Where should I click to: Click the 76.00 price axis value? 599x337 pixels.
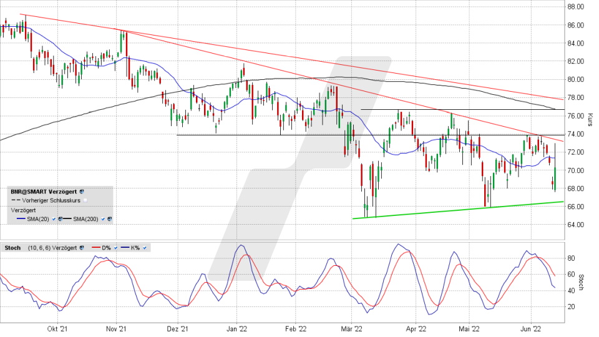(575, 116)
